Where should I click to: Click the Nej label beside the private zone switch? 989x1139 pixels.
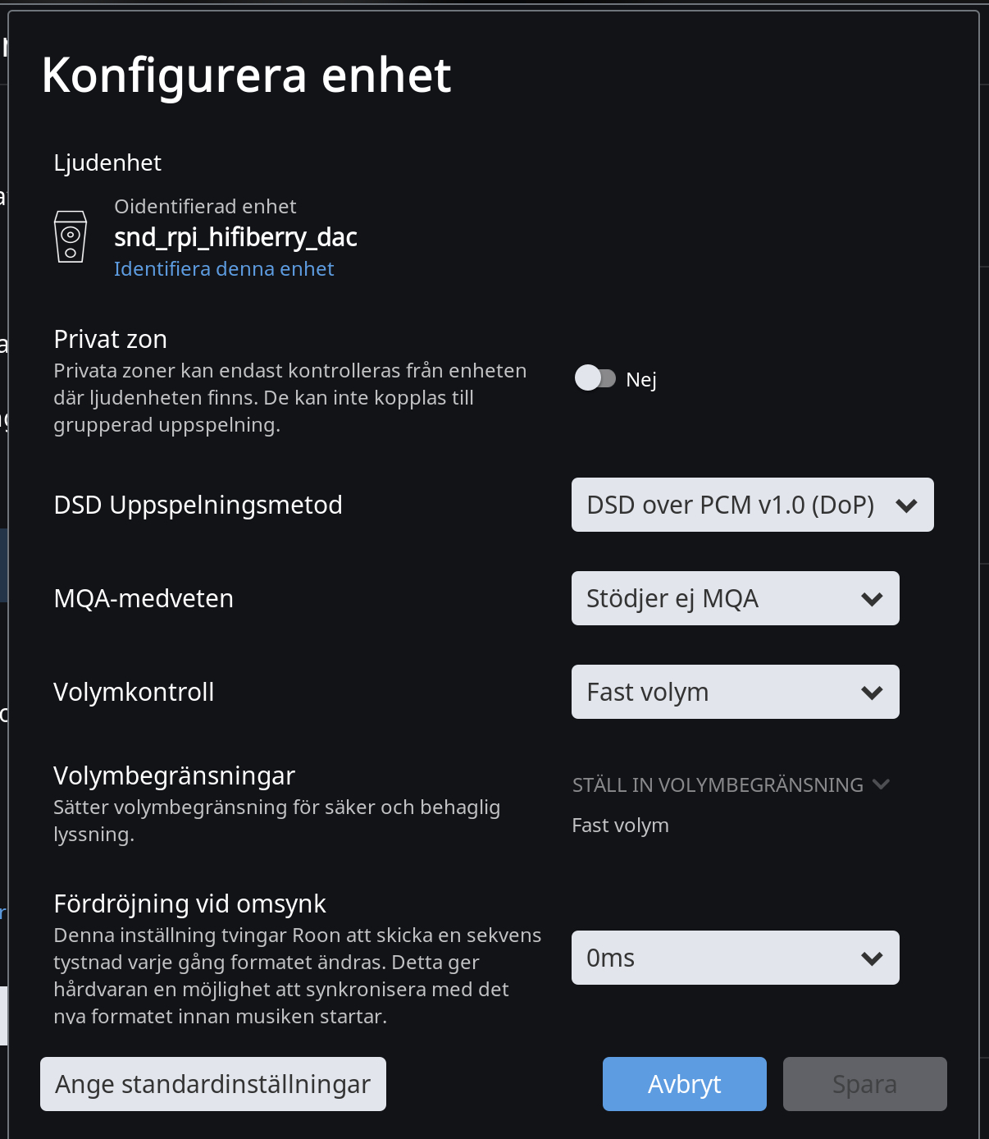tap(641, 380)
